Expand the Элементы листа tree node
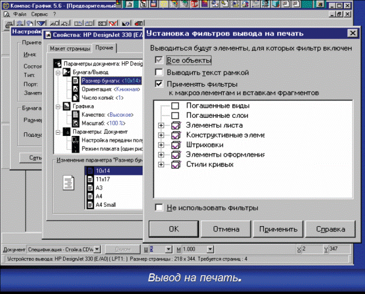The height and width of the screenshot is (294, 365). (x=161, y=126)
